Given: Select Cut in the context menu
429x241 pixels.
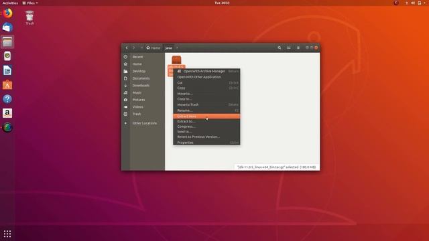Looking at the screenshot, I should coord(206,82).
